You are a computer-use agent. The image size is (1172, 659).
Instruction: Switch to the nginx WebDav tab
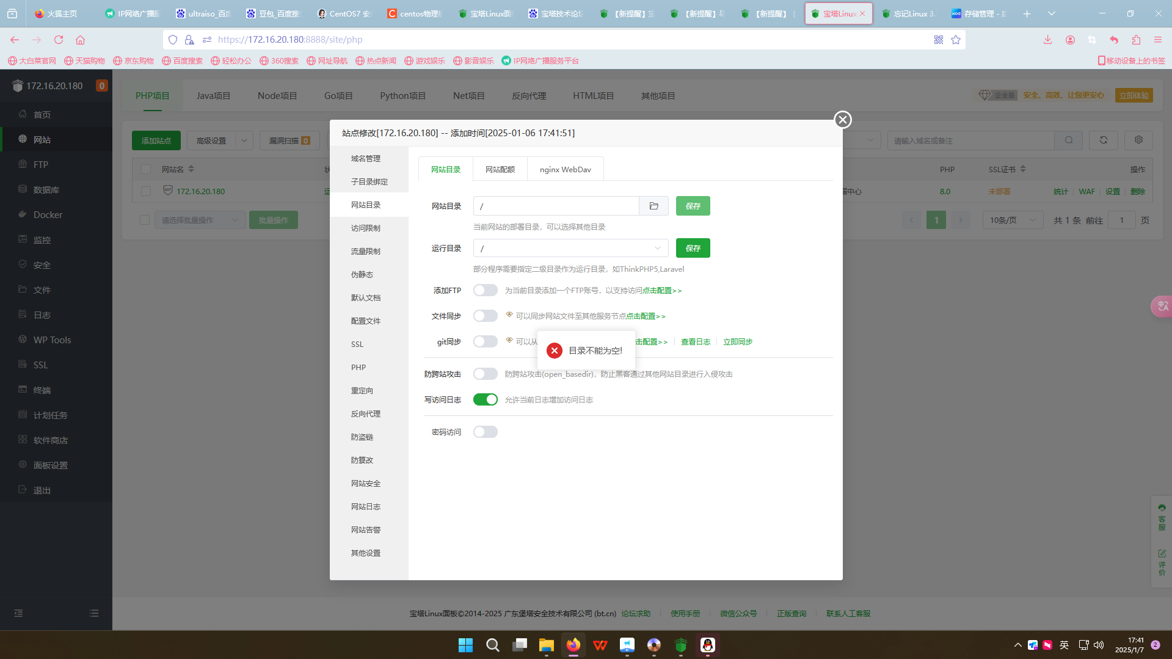click(566, 169)
